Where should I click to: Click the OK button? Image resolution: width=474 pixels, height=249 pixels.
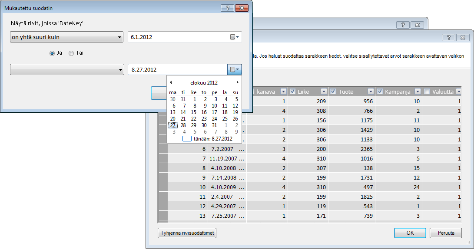(x=410, y=233)
